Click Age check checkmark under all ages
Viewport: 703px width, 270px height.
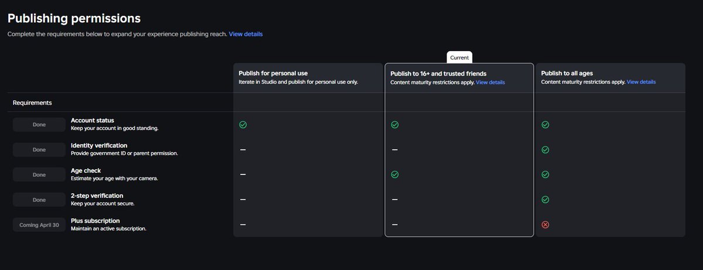tap(545, 175)
